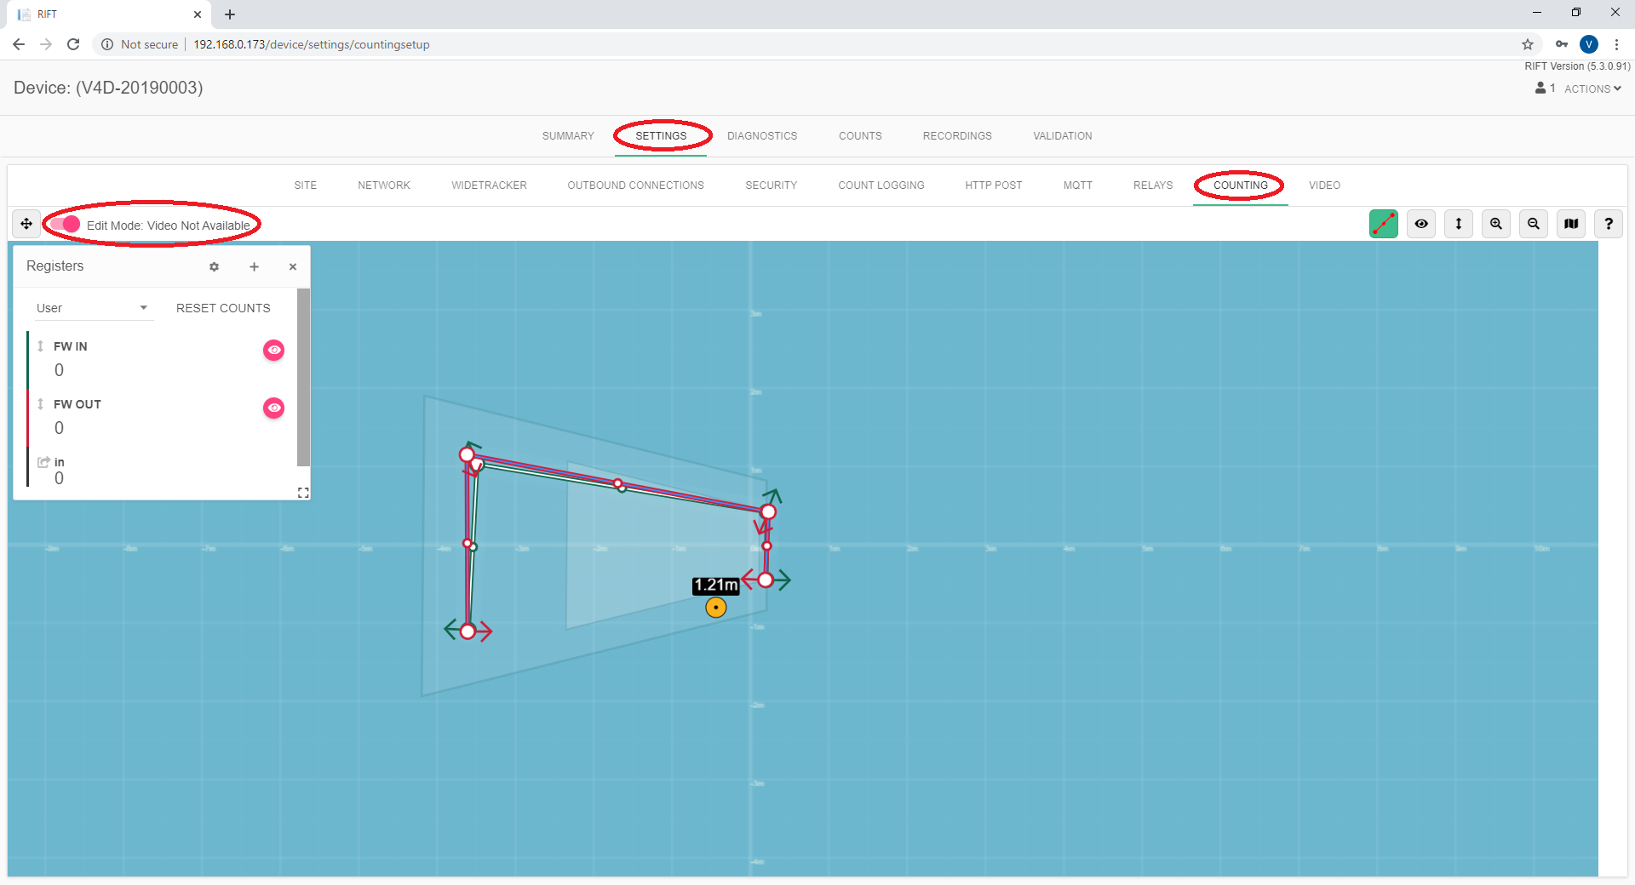The image size is (1635, 885).
Task: Switch to the DIAGNOSTICS tab
Action: pyautogui.click(x=761, y=136)
